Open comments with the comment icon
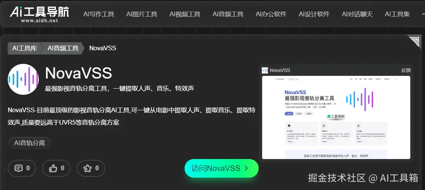 22,168
